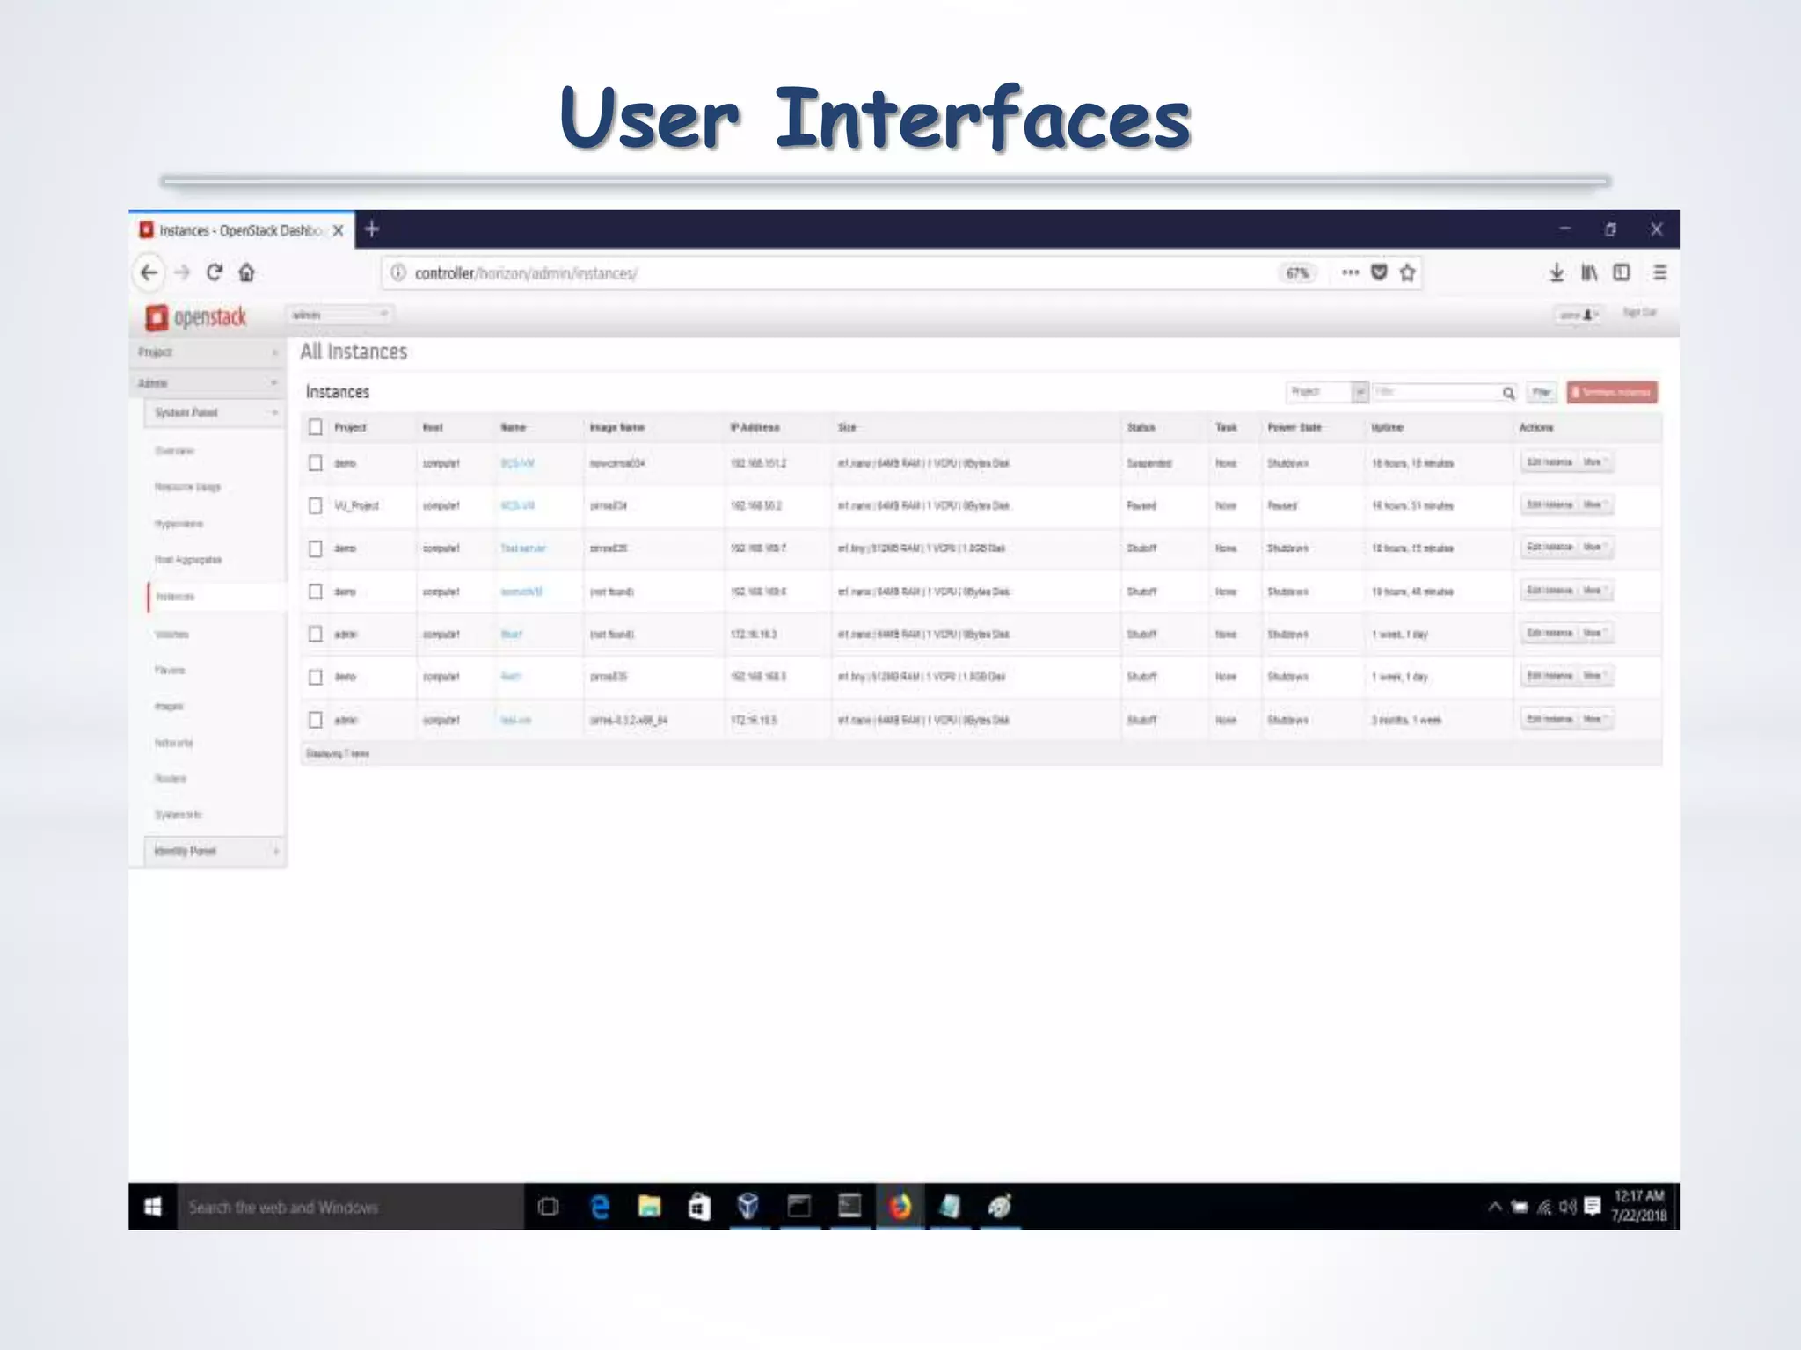Click the volume icon in system tray

1568,1207
